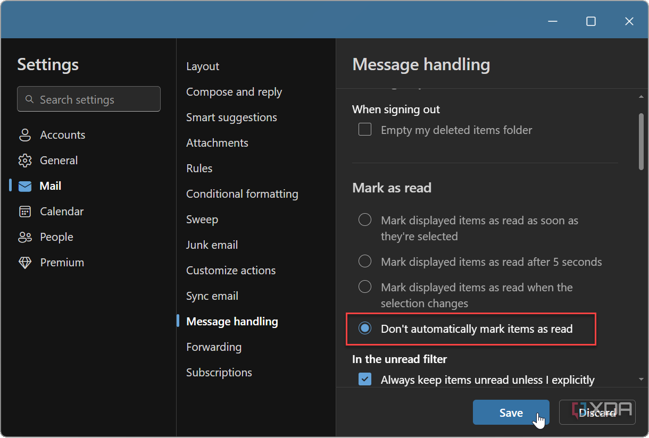Choose Mark items read when selection changes
Screen dimensions: 649x438
pyautogui.click(x=365, y=287)
